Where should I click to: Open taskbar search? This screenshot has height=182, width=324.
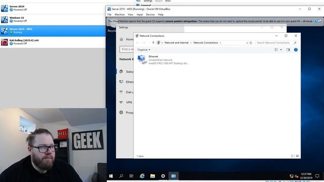coord(121,176)
